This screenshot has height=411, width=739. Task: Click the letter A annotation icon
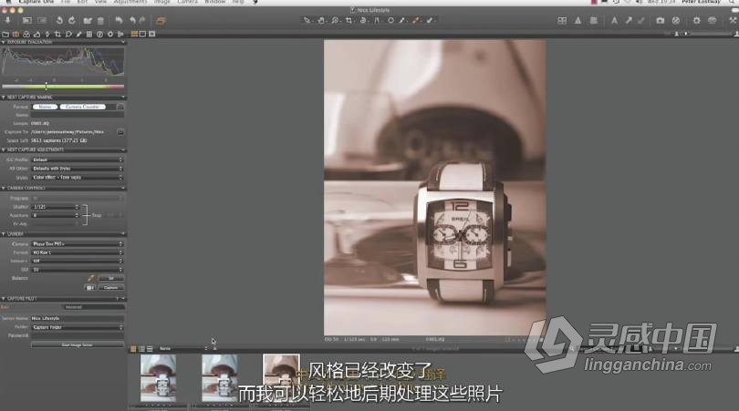pyautogui.click(x=614, y=21)
